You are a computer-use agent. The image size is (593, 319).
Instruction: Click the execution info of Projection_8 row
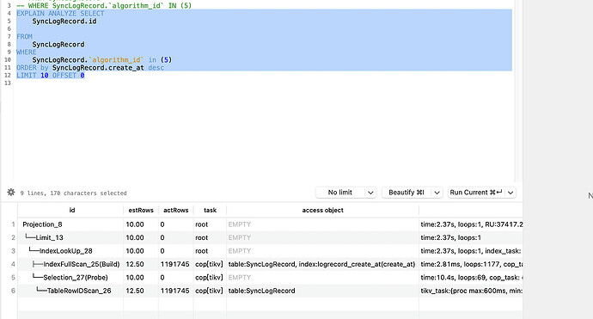[x=472, y=224]
